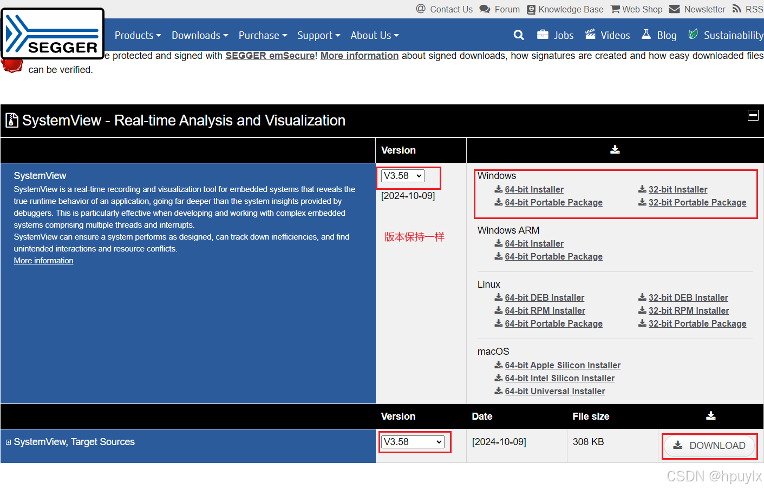This screenshot has height=490, width=764.
Task: Open the Forum speech bubble icon
Action: click(x=484, y=9)
